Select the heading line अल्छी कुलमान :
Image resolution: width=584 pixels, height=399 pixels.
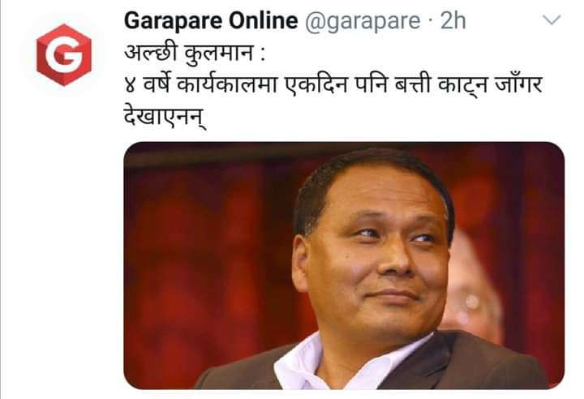pos(195,54)
